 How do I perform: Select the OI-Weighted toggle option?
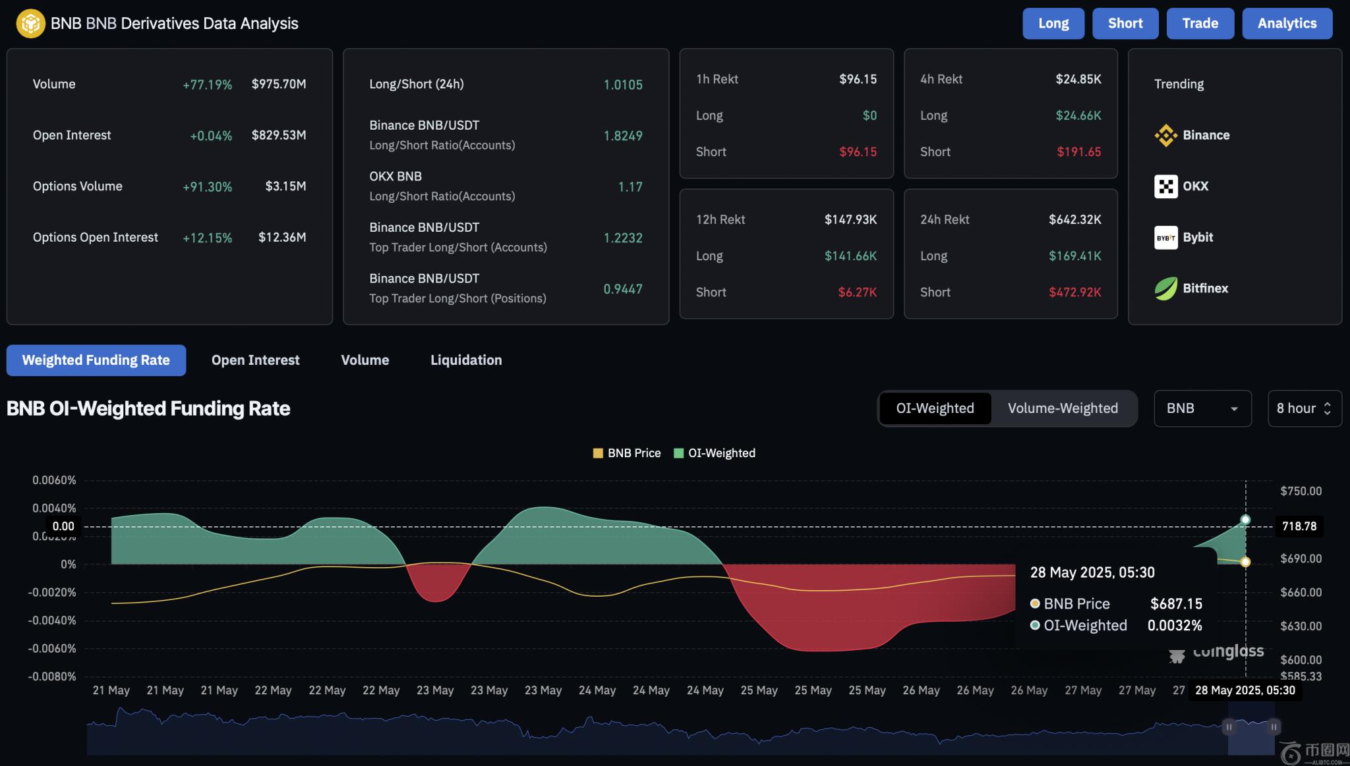935,408
